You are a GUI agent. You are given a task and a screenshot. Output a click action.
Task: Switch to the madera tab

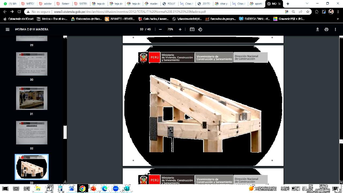pyautogui.click(x=152, y=4)
